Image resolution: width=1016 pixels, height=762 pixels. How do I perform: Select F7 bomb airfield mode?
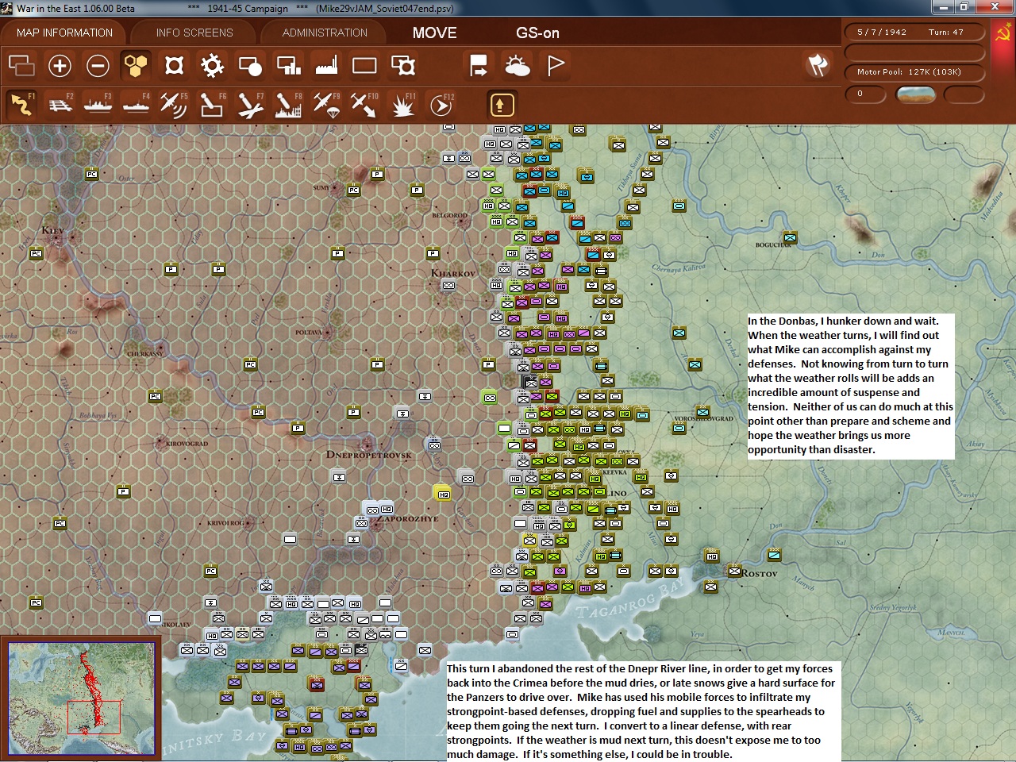pyautogui.click(x=250, y=104)
